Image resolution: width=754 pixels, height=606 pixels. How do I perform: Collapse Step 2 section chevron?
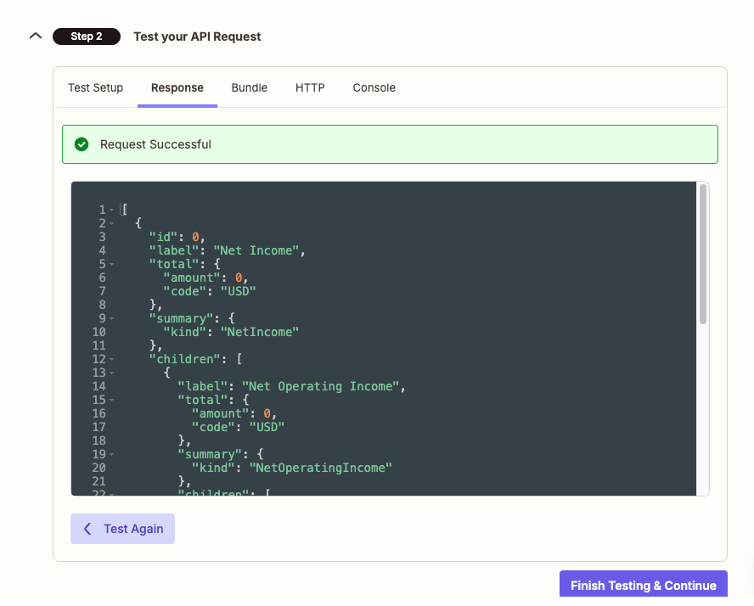(36, 36)
